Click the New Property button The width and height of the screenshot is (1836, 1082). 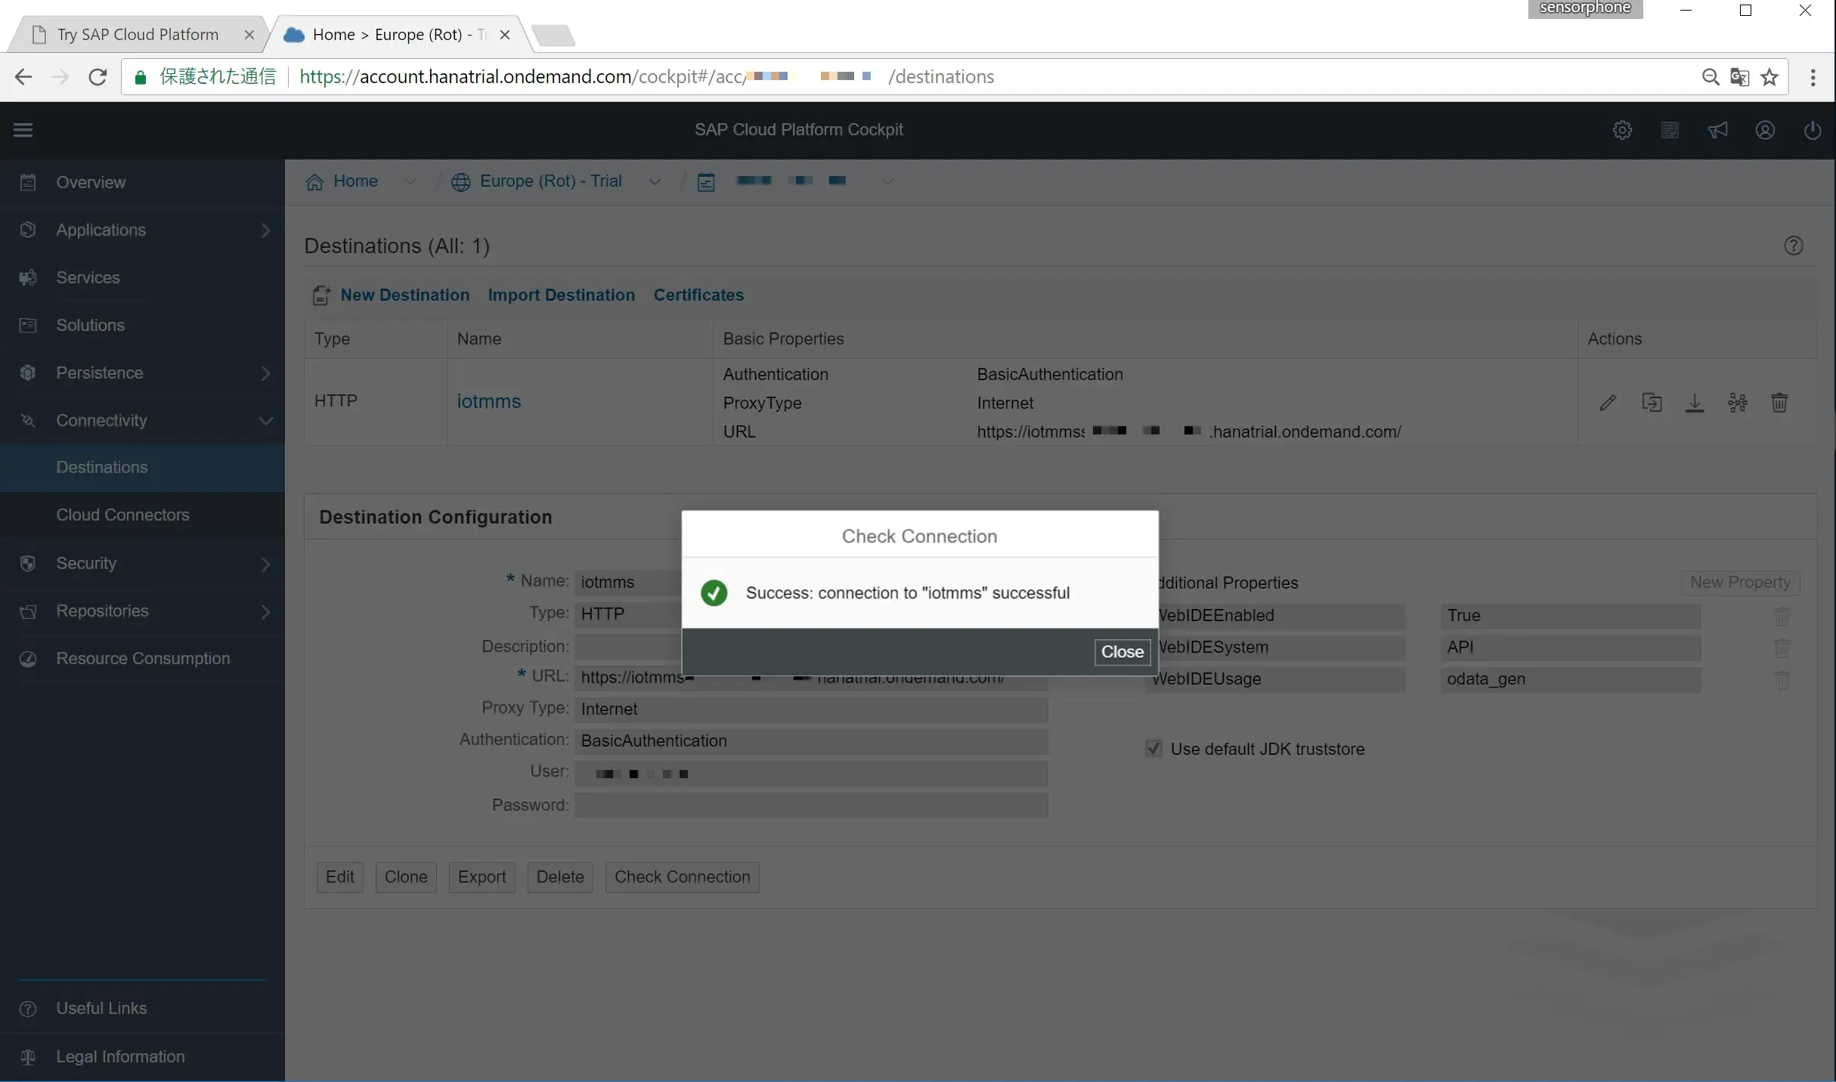tap(1740, 583)
